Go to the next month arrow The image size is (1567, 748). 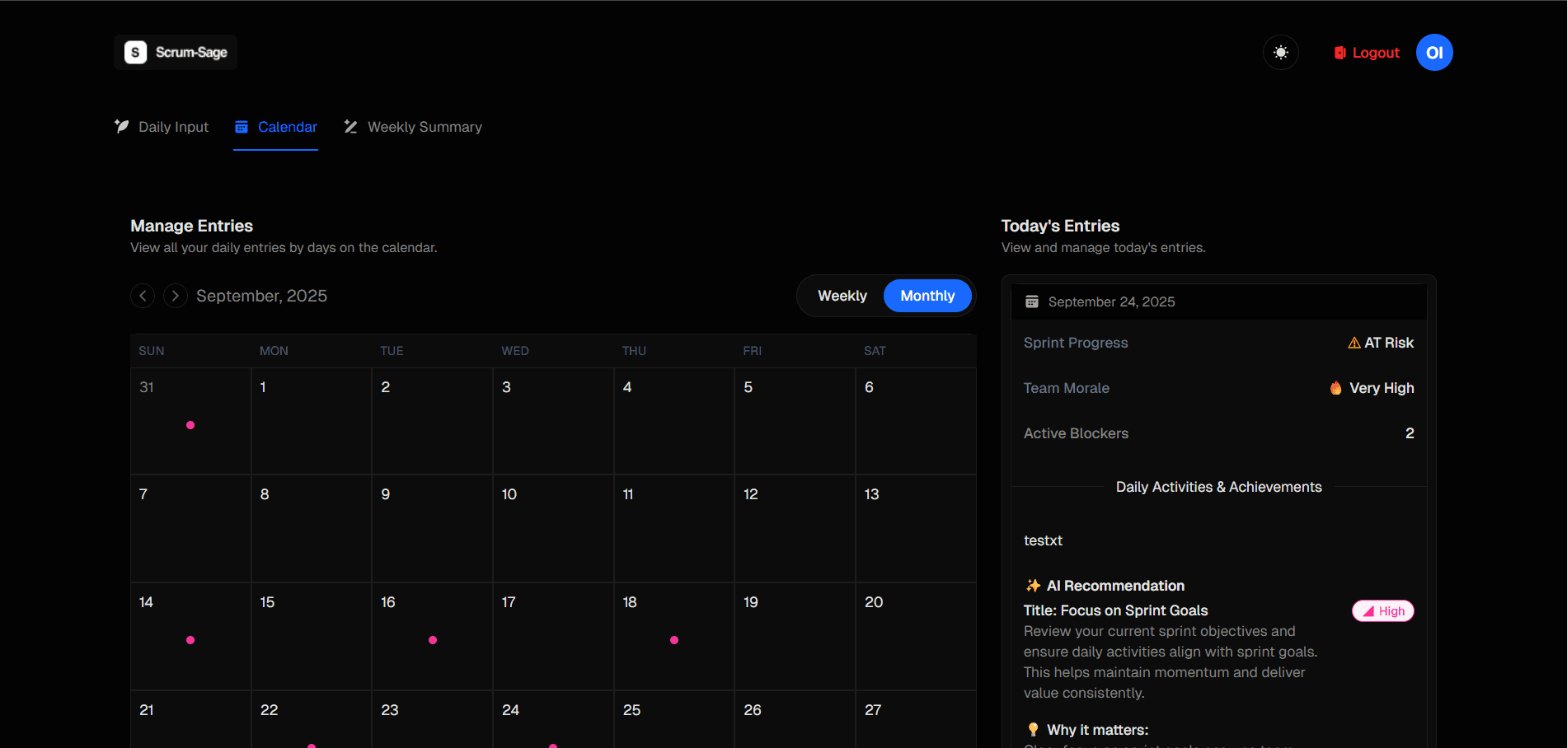[x=176, y=296]
